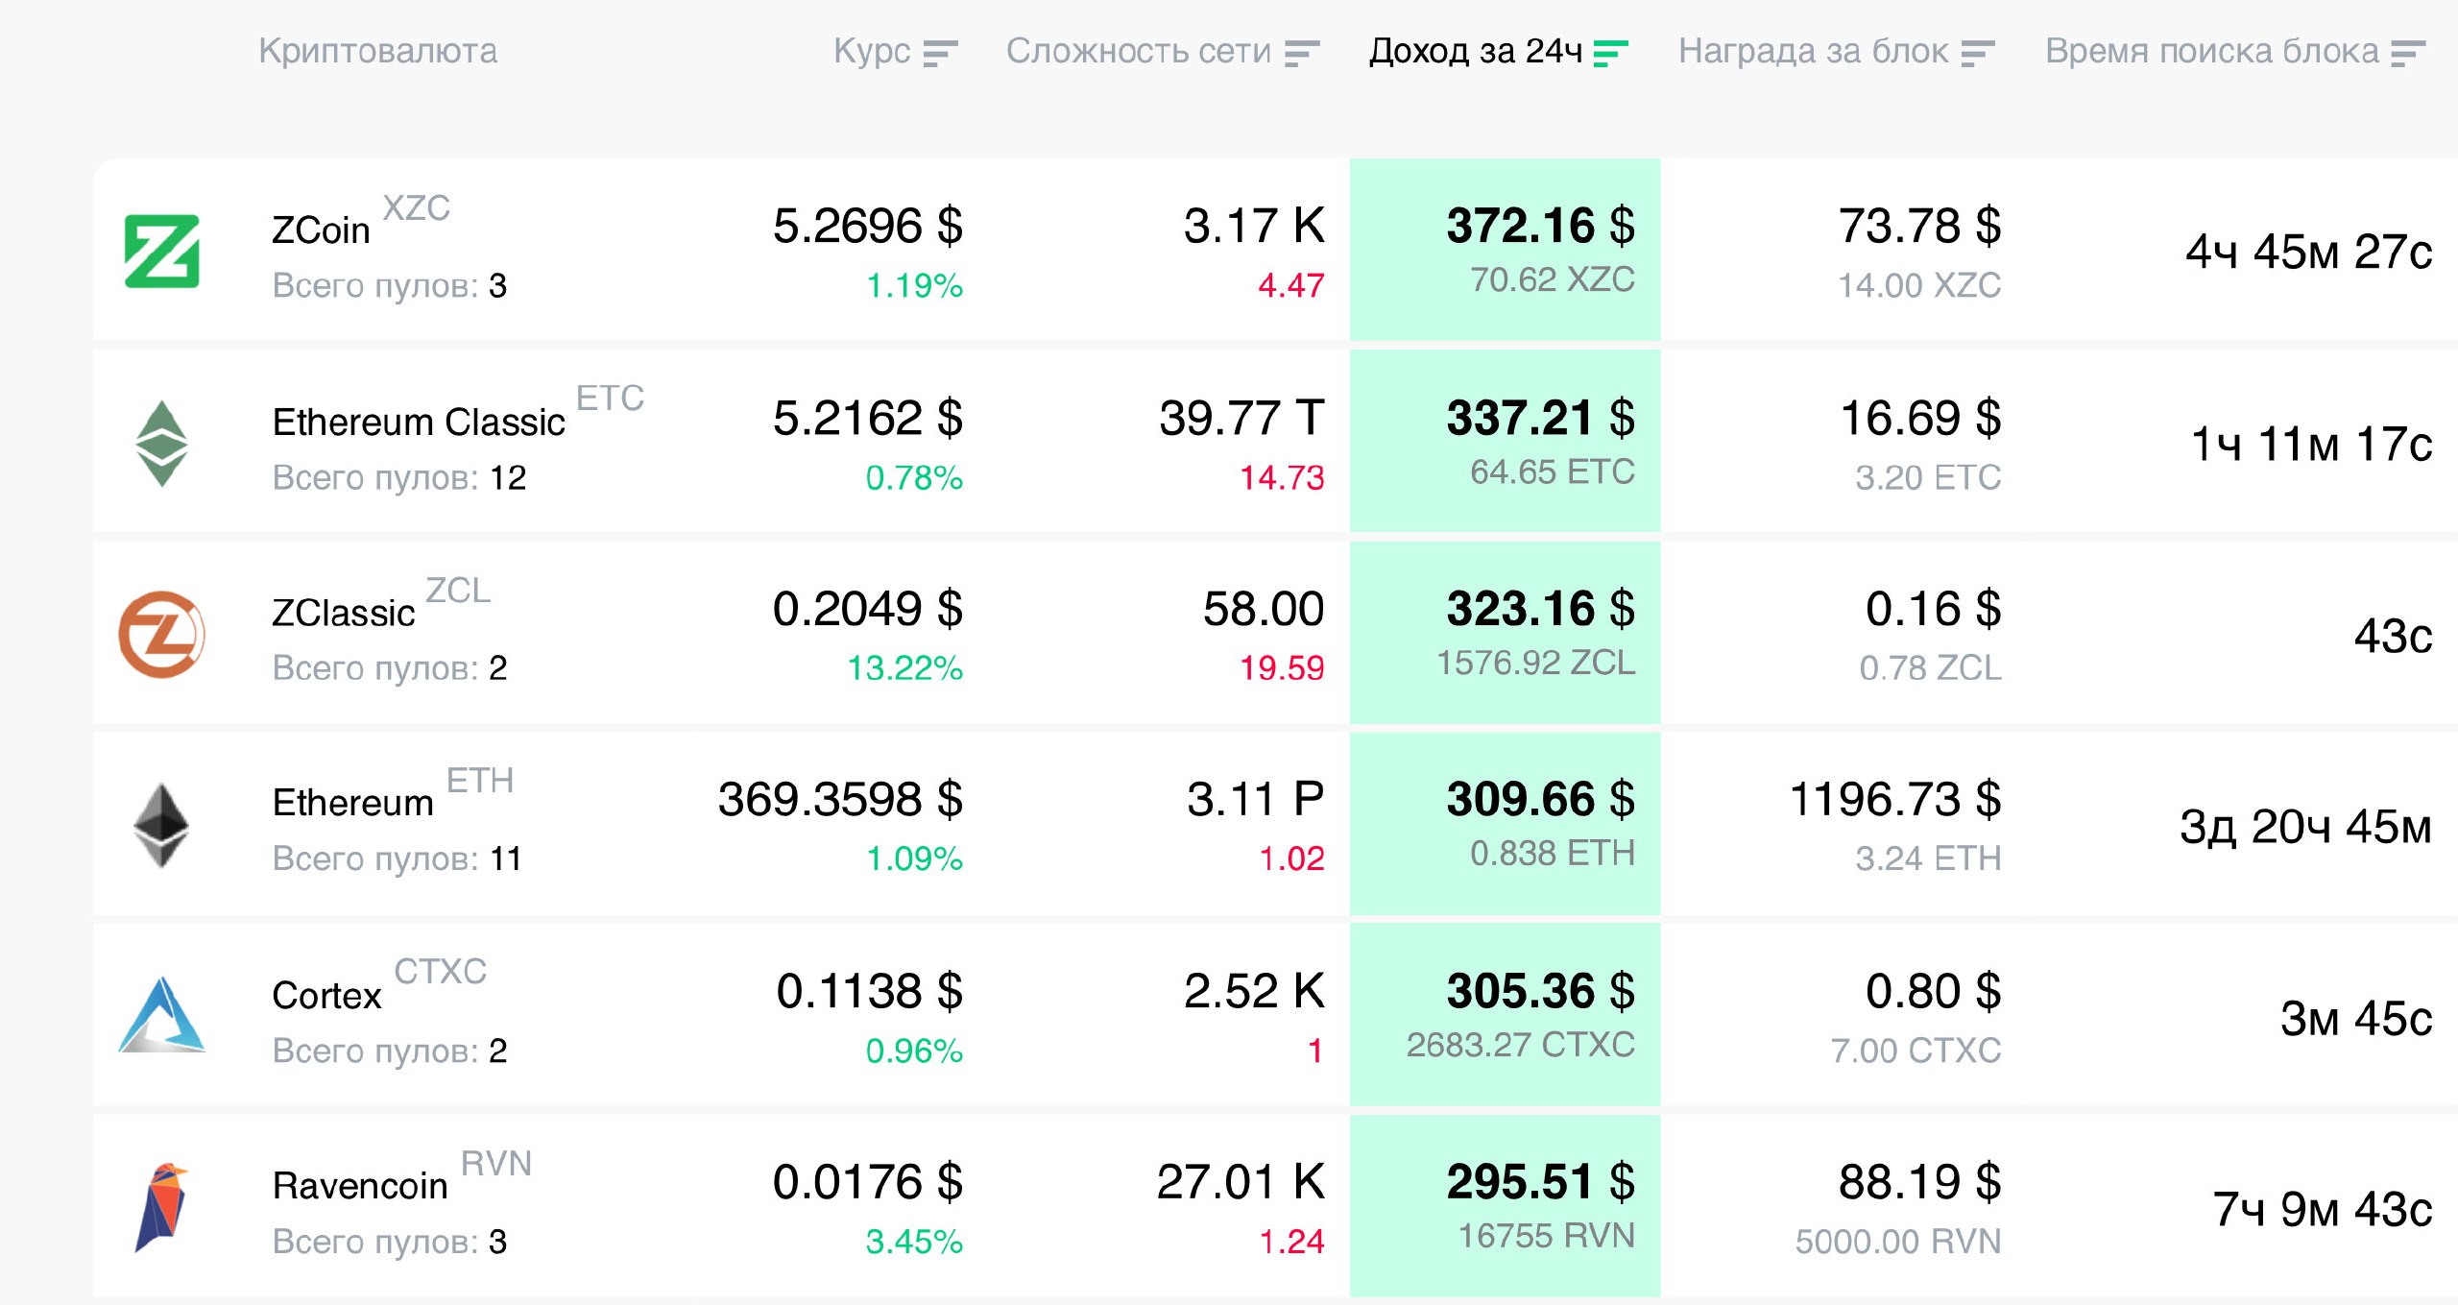Click the income amount 1576.92 ZCL
This screenshot has width=2458, height=1305.
tap(1536, 663)
